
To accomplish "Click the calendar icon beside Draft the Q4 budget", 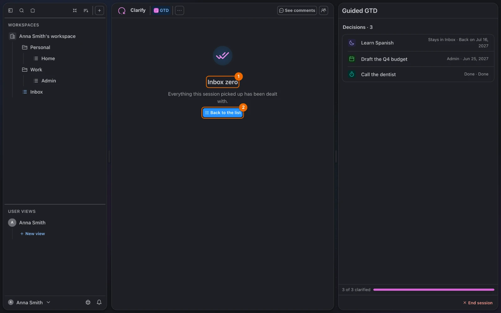I will 352,59.
